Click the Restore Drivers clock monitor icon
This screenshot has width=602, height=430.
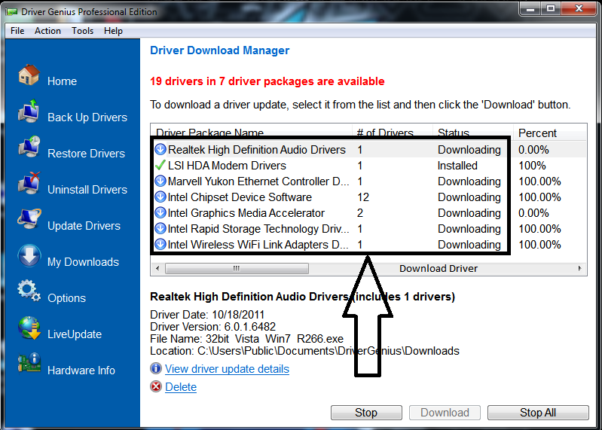coord(29,147)
